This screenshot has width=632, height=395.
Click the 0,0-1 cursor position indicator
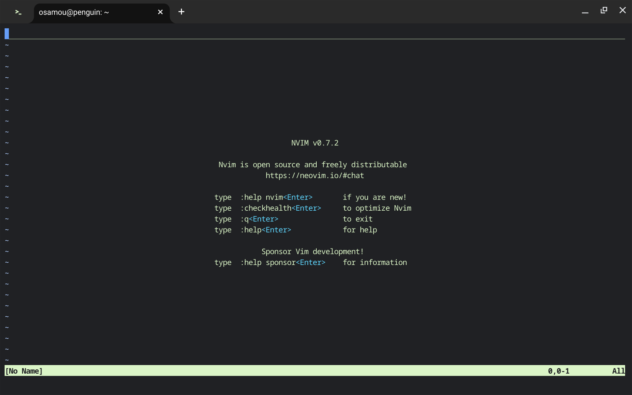[559, 371]
